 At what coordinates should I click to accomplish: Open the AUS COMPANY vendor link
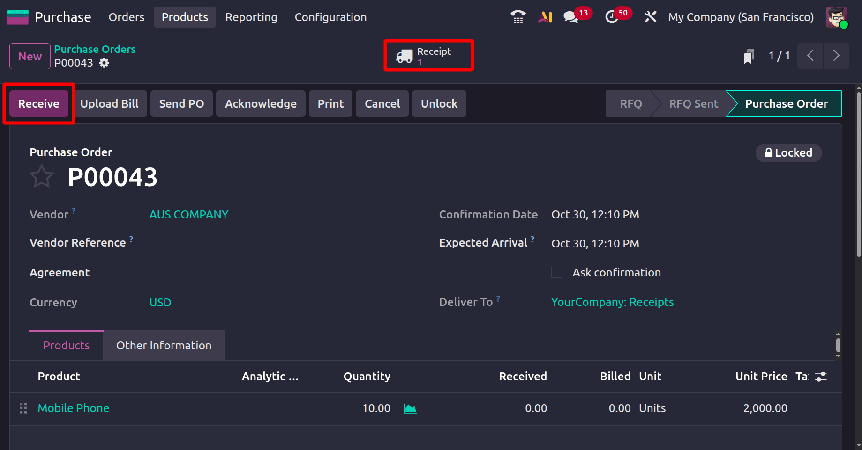coord(188,214)
